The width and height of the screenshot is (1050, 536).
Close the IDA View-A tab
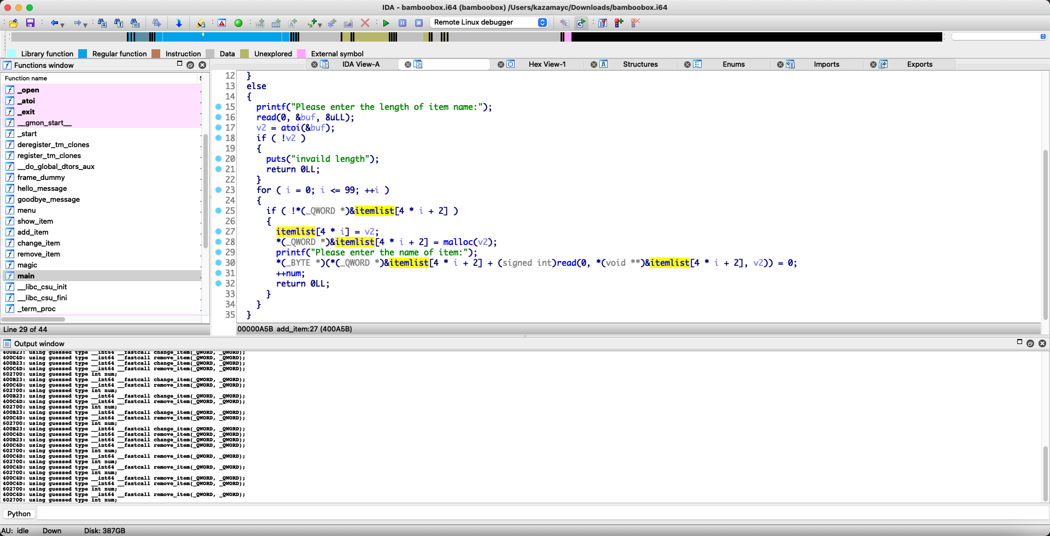pyautogui.click(x=314, y=65)
